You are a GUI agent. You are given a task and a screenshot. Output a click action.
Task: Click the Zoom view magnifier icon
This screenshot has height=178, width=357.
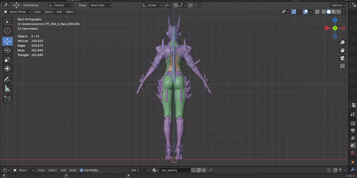pyautogui.click(x=342, y=42)
